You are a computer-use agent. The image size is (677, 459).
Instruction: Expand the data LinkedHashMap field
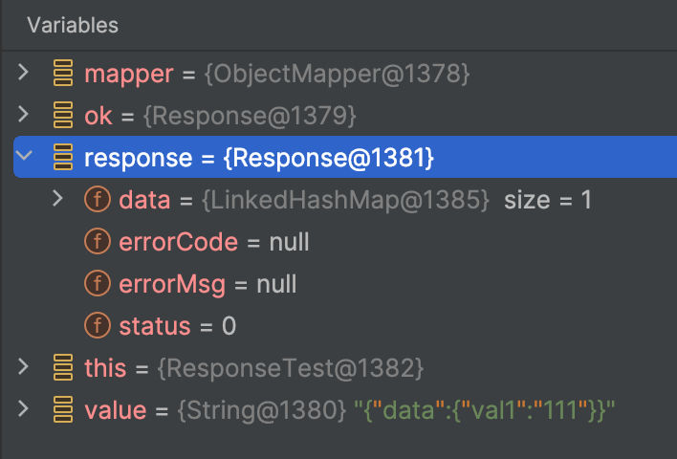(x=57, y=200)
